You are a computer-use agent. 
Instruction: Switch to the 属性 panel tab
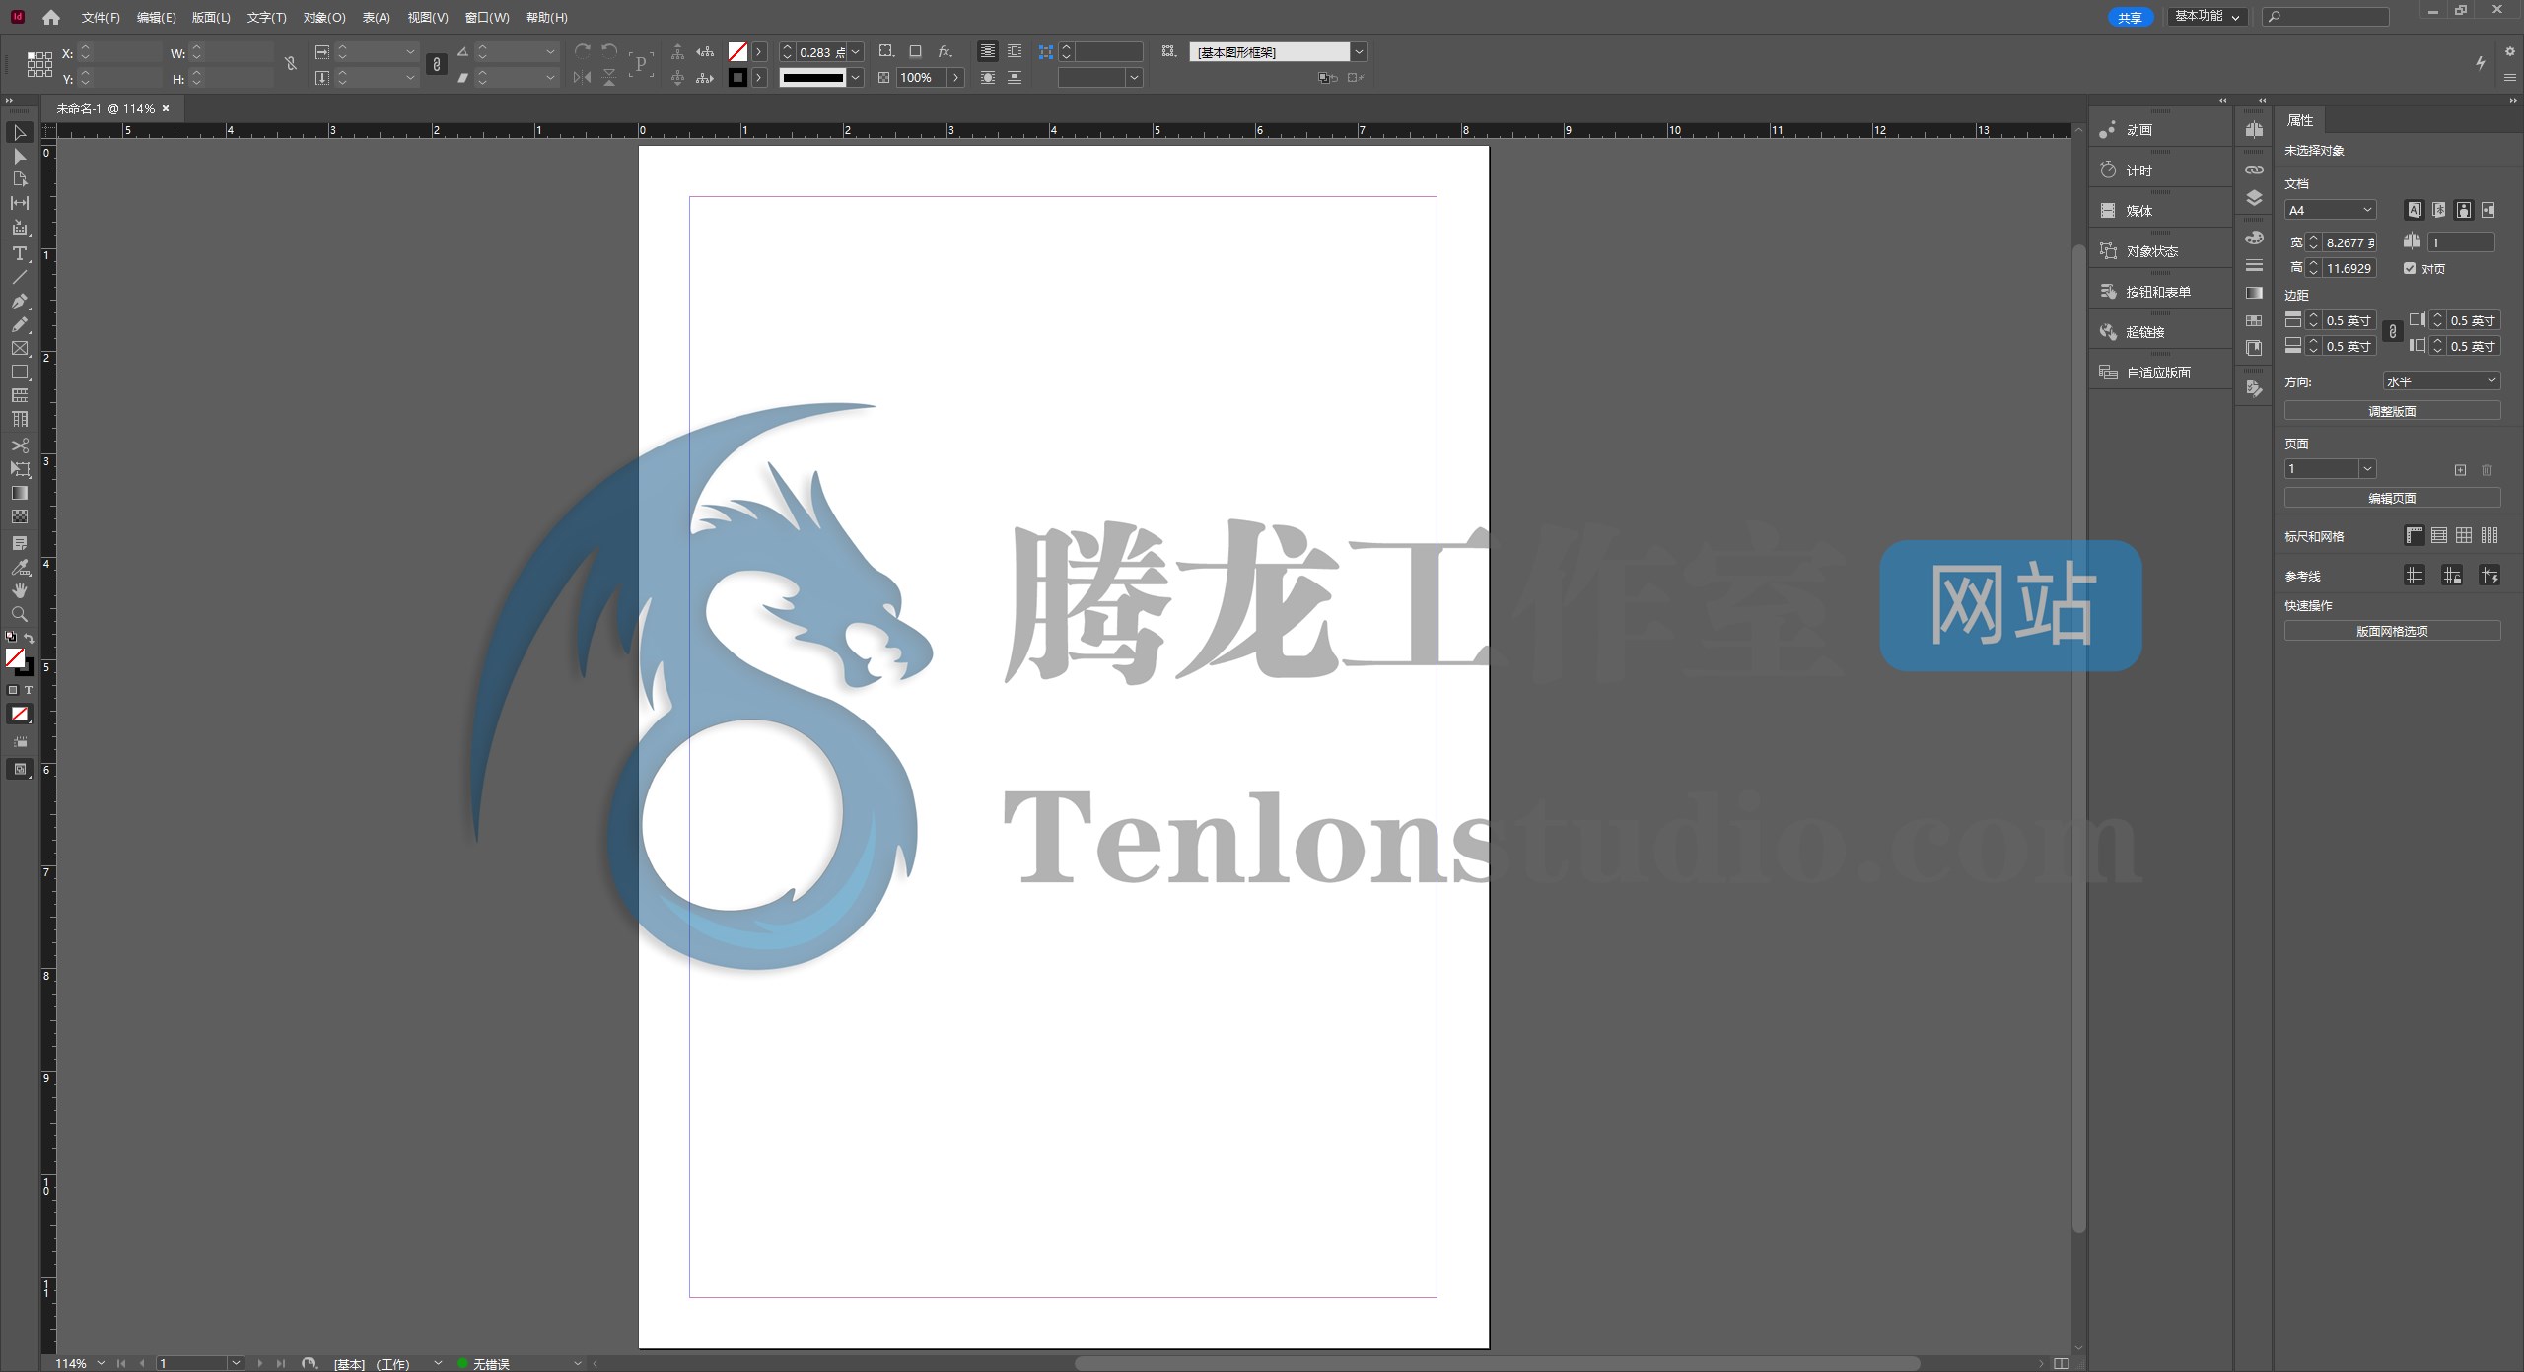(2300, 120)
